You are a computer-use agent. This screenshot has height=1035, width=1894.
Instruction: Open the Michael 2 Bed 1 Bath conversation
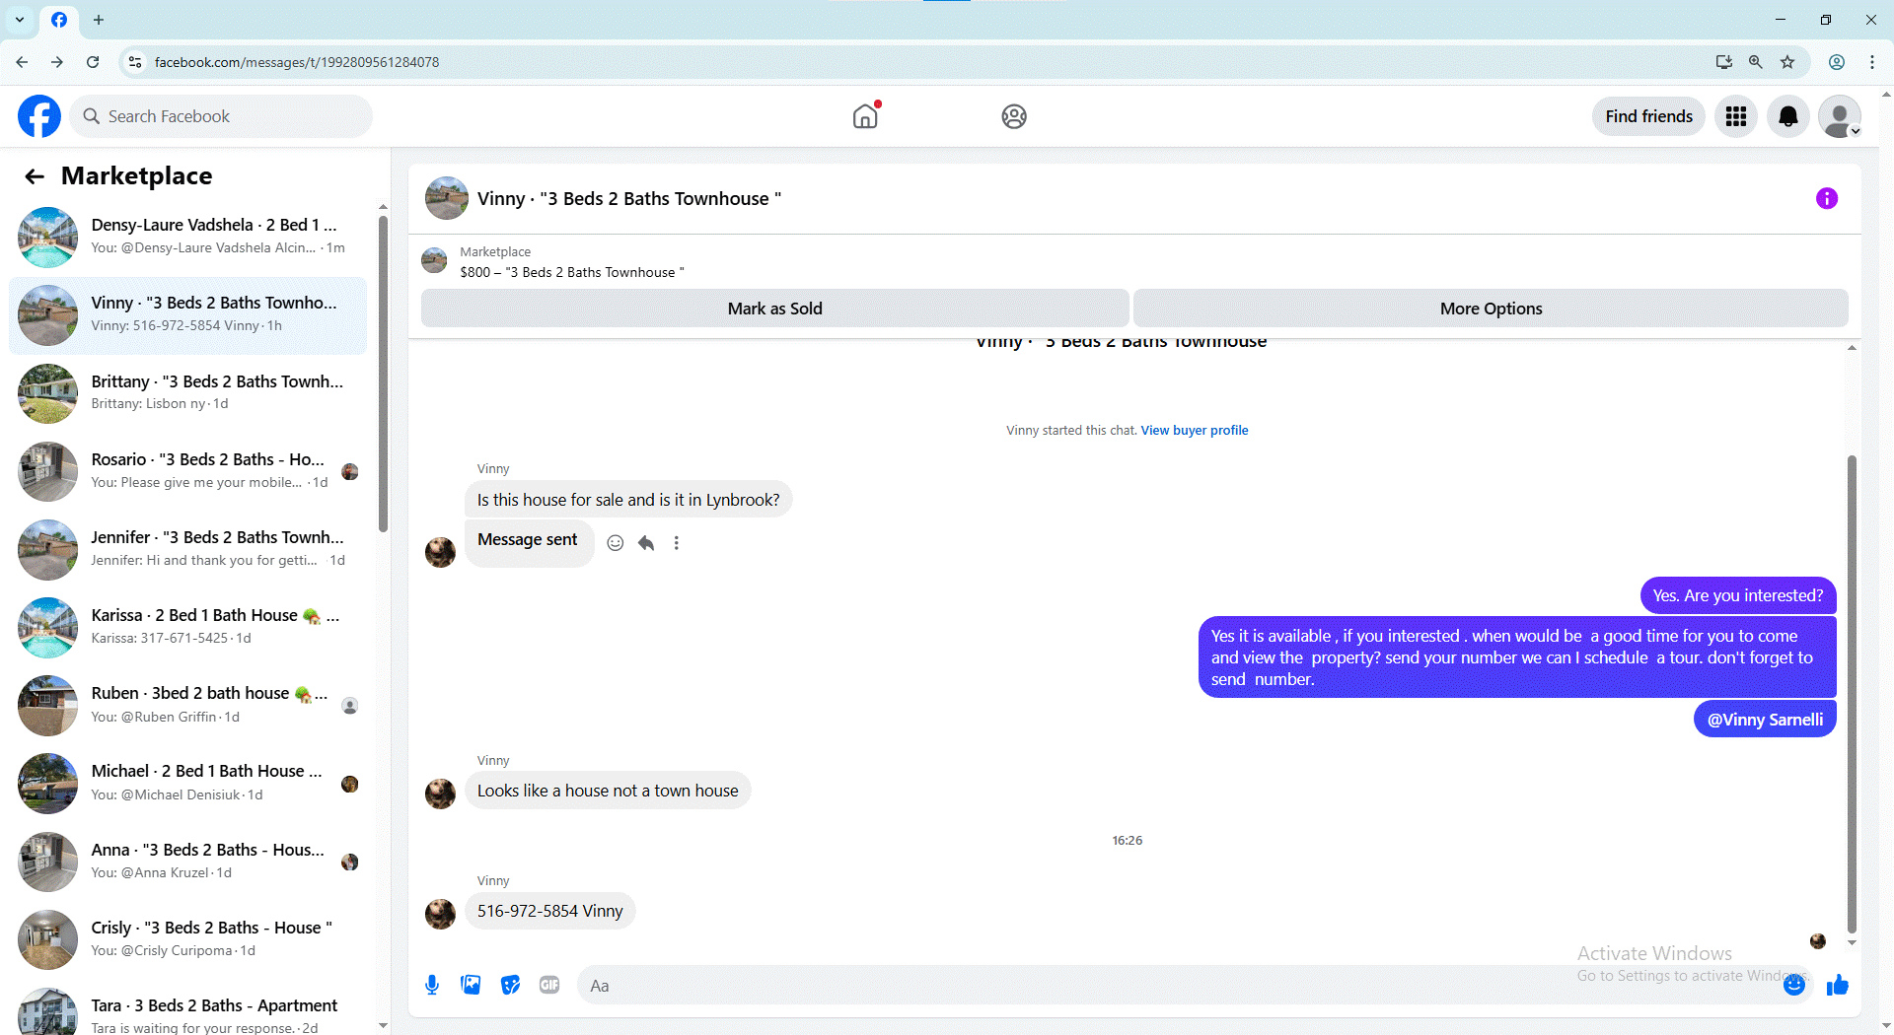click(x=187, y=784)
